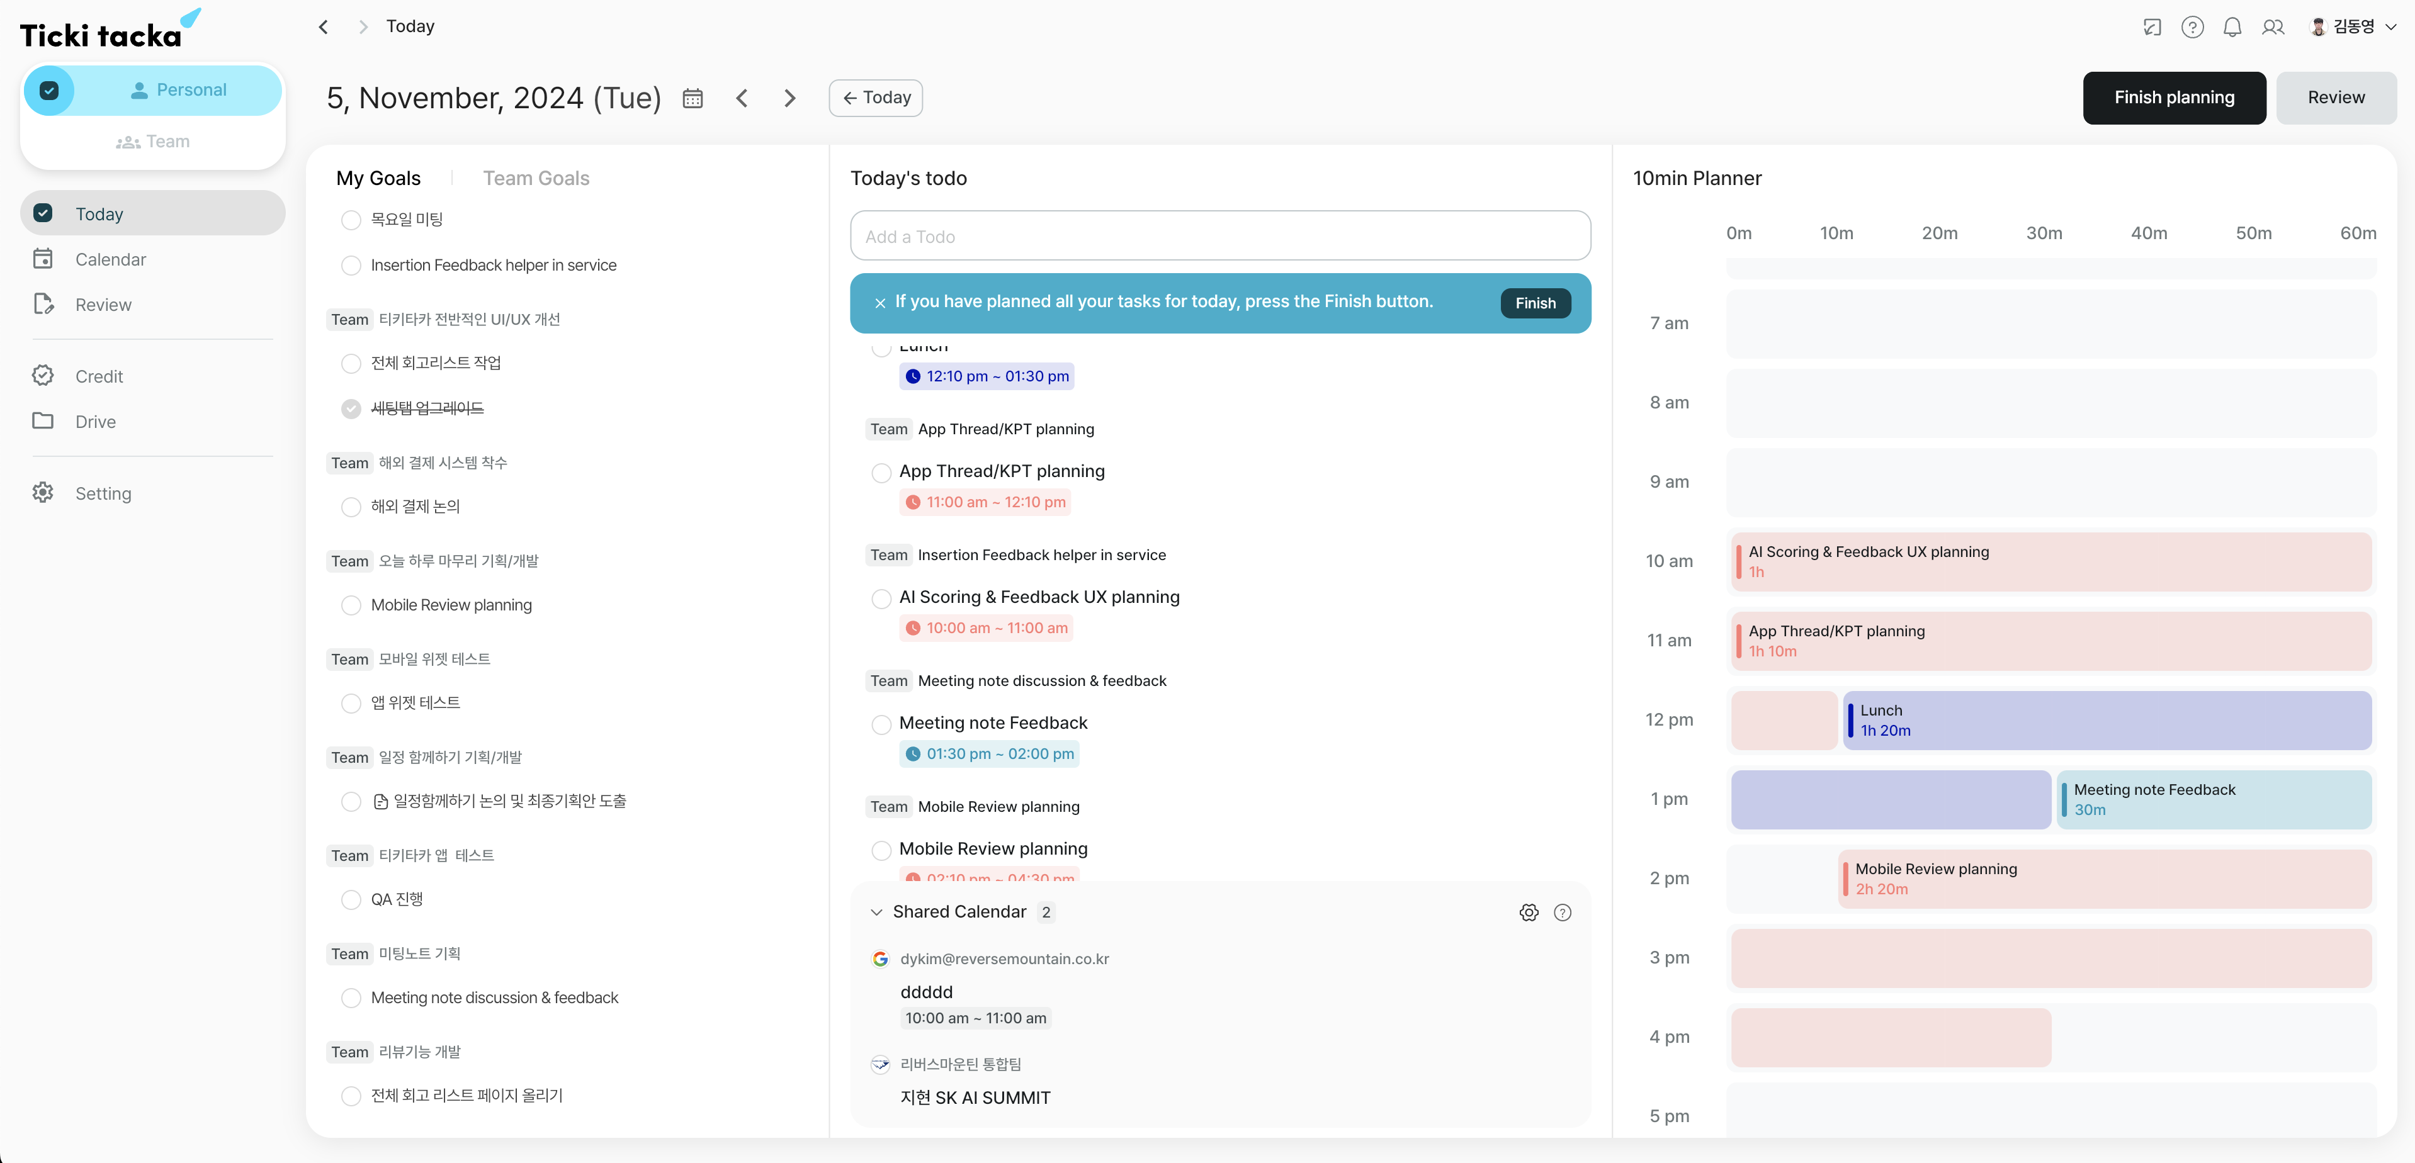Select App Thread/KPT planning planner block

coord(2051,641)
